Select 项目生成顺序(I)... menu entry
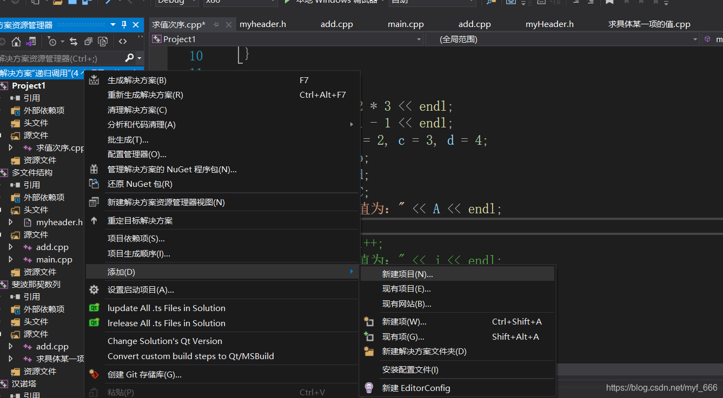Screen dimensions: 723x398 coord(222,253)
